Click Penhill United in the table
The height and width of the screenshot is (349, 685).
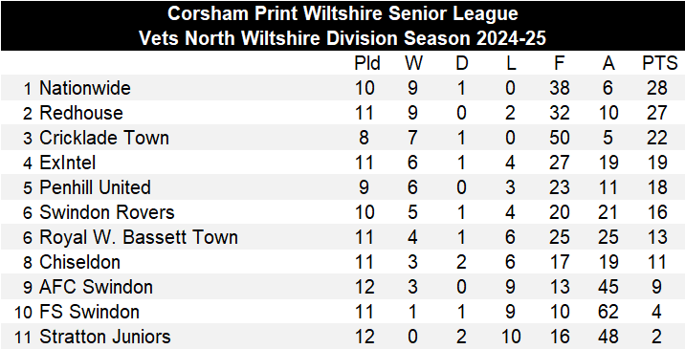click(x=95, y=187)
